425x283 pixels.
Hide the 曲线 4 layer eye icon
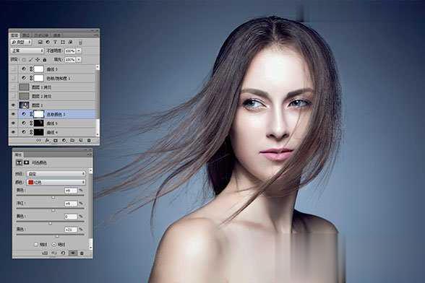[13, 132]
